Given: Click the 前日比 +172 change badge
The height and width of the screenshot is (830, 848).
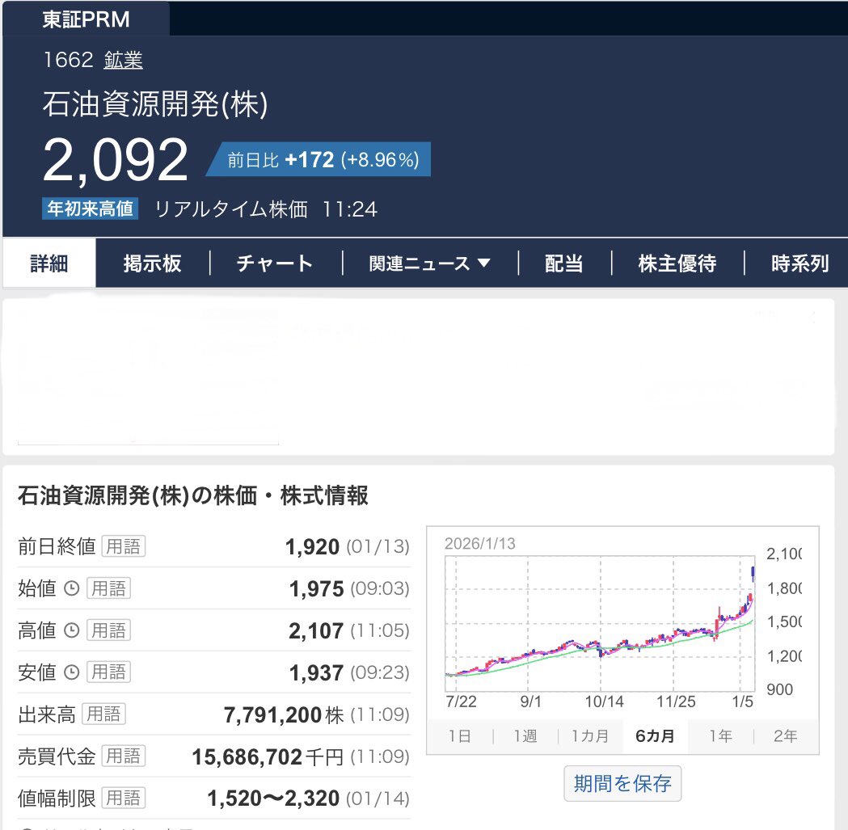Looking at the screenshot, I should pyautogui.click(x=319, y=159).
